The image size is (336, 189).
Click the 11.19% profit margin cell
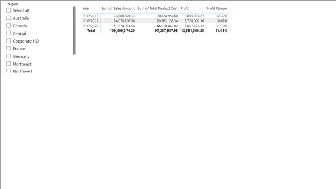point(222,26)
